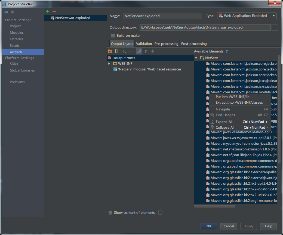The height and width of the screenshot is (235, 283).
Task: Expand the WEB-INF tree node
Action: tap(109, 63)
